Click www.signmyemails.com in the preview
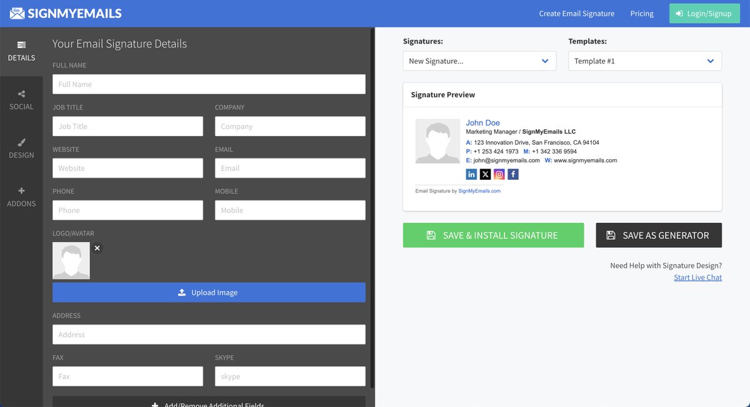 pyautogui.click(x=586, y=160)
